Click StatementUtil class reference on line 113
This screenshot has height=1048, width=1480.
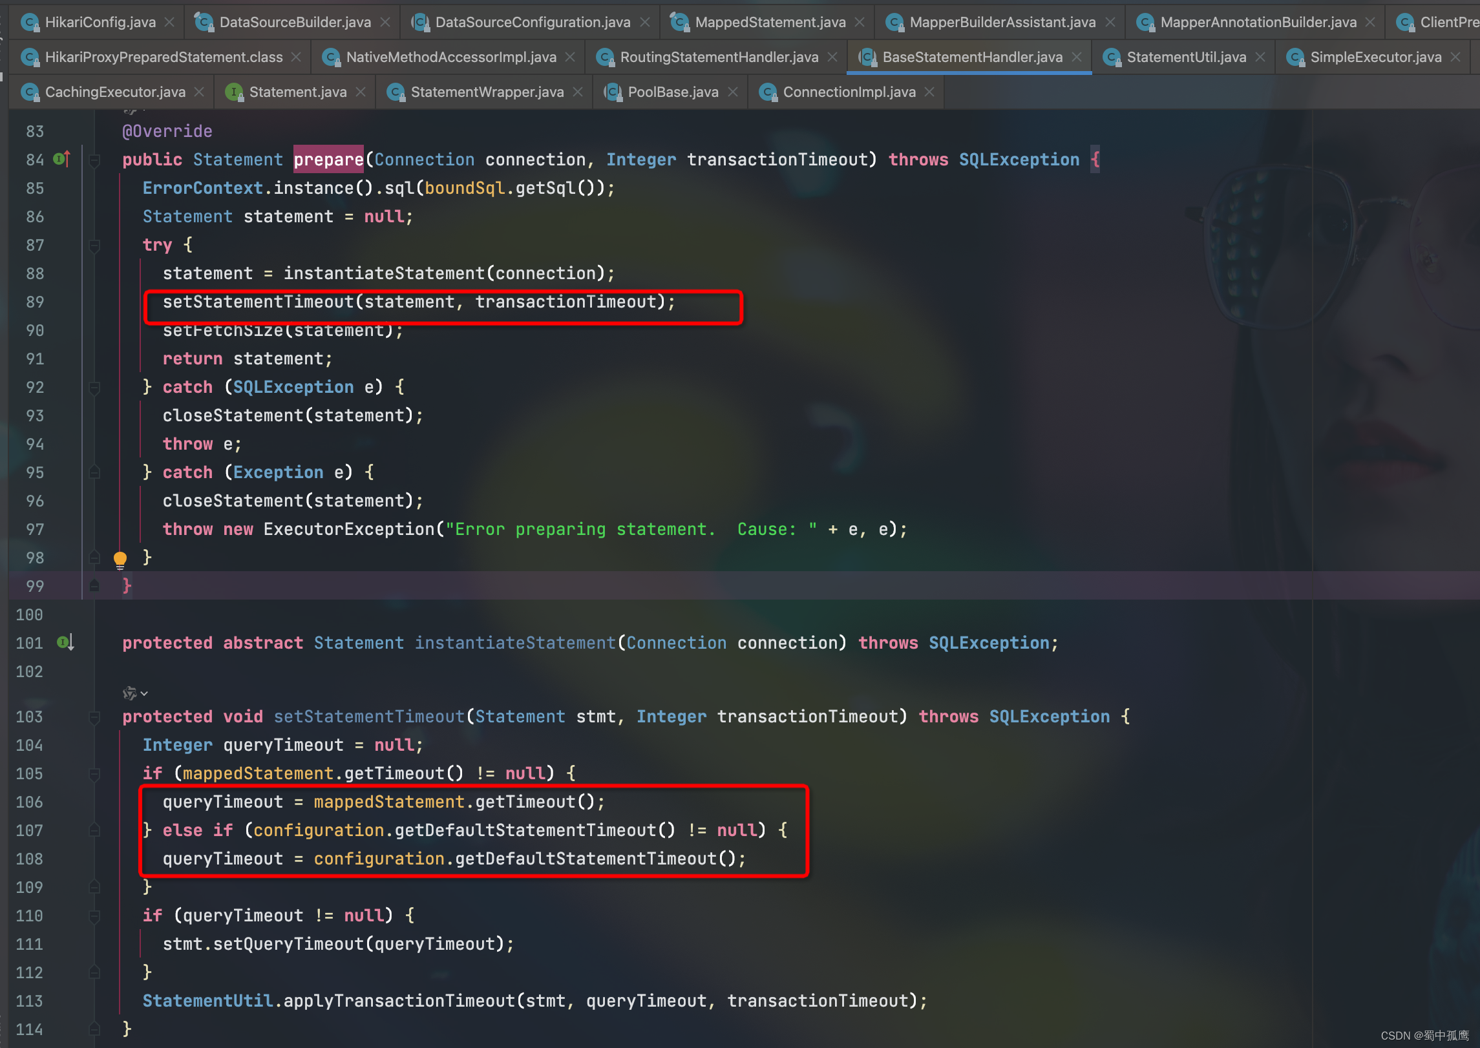[207, 1001]
